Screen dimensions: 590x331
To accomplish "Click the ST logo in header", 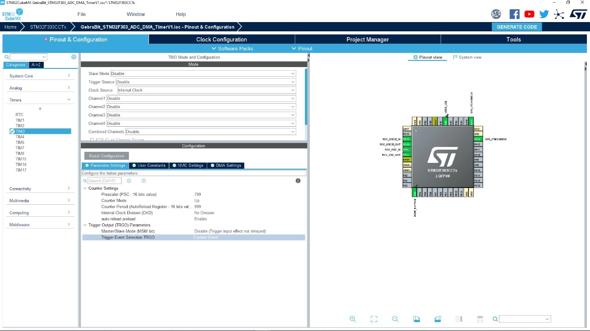I will click(578, 14).
